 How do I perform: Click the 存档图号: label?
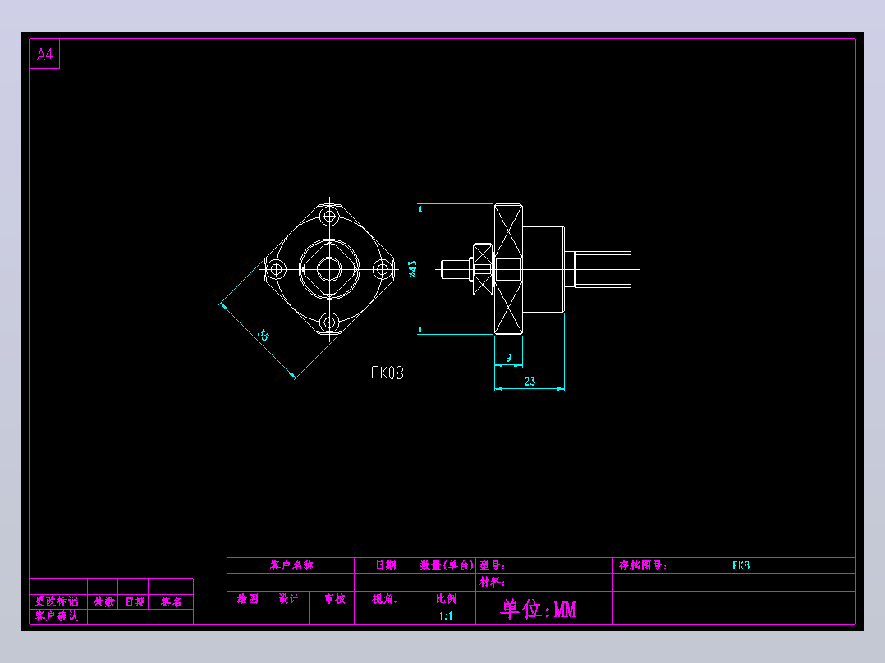[x=643, y=565]
